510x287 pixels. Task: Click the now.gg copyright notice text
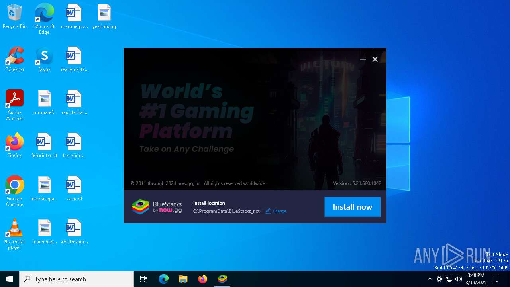[198, 183]
